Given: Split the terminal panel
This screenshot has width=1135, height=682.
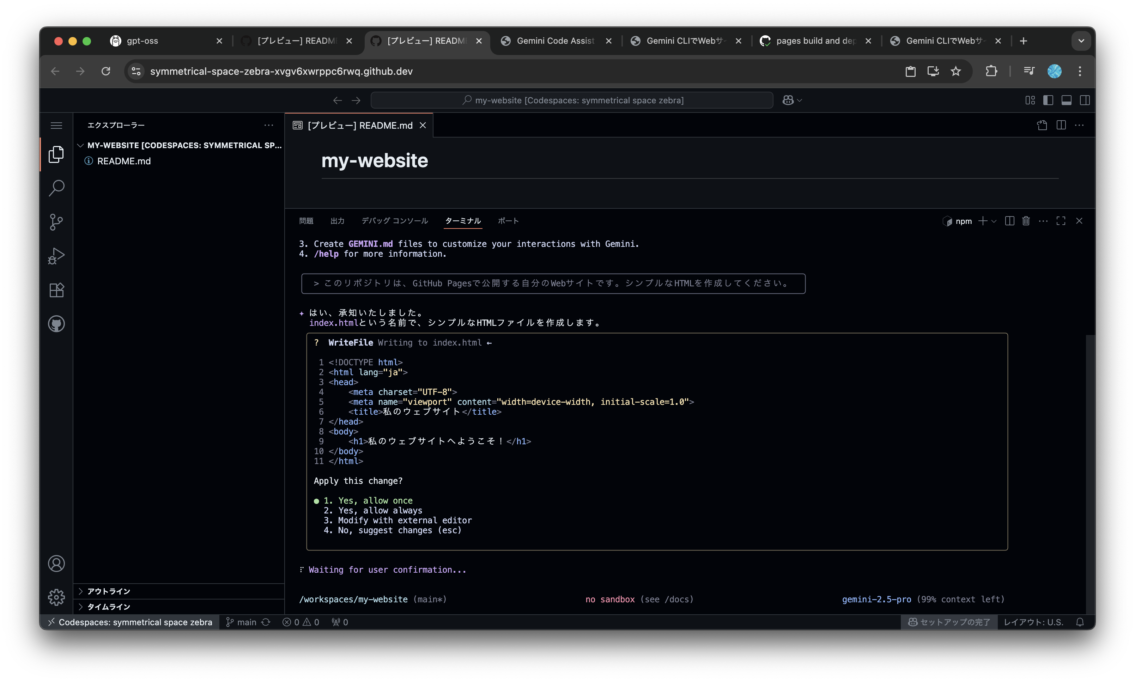Looking at the screenshot, I should [1009, 221].
